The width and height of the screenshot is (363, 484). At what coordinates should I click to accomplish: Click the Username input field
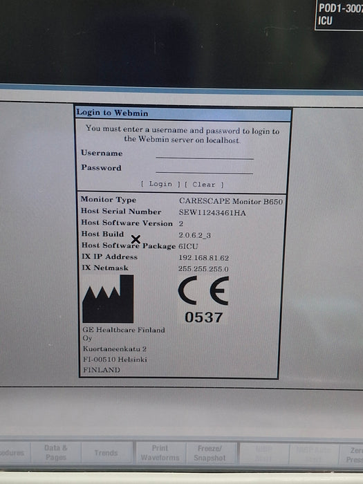205,153
